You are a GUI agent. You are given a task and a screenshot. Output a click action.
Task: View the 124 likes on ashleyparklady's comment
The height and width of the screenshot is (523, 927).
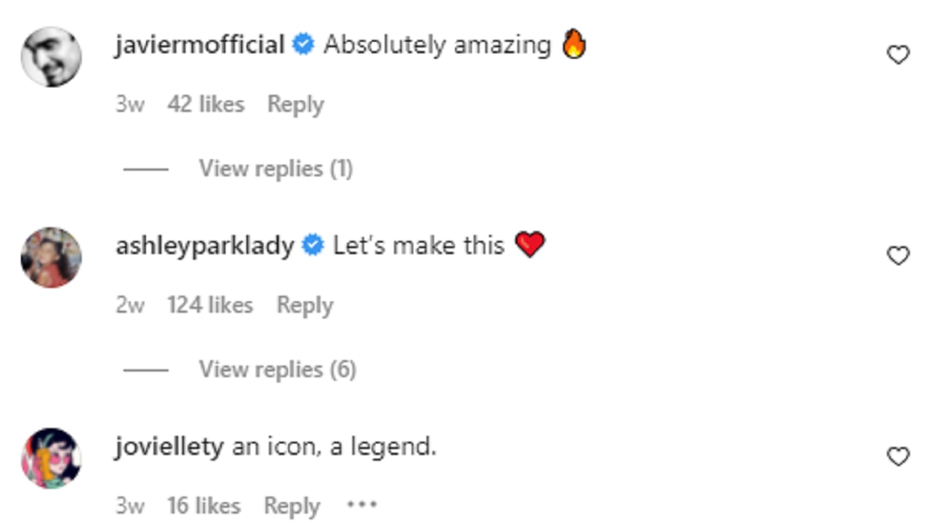(x=210, y=305)
